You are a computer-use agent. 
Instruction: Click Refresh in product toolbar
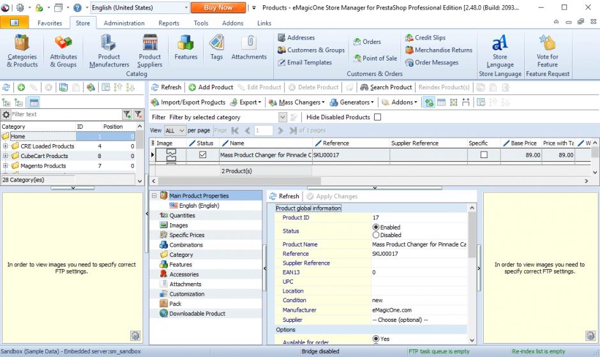point(166,87)
